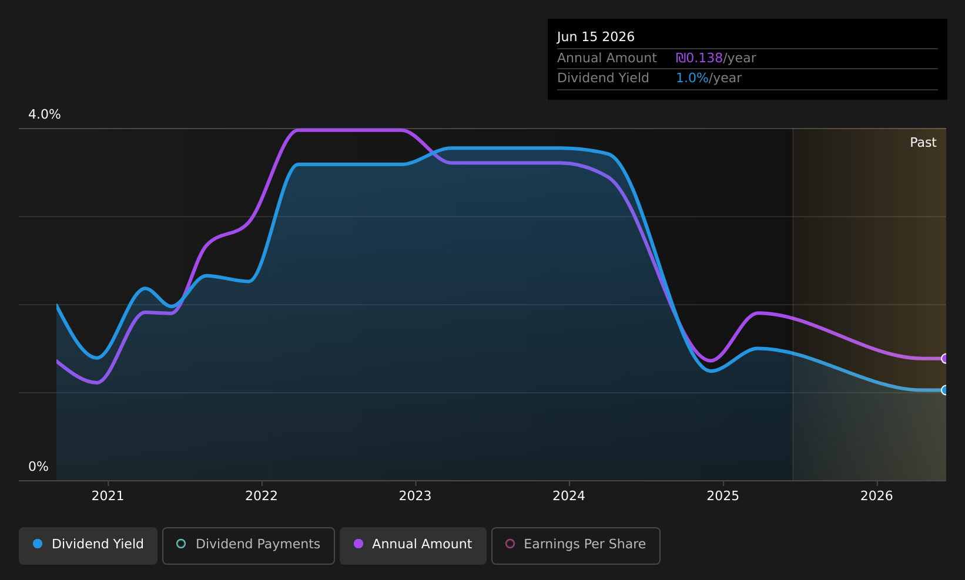Viewport: 965px width, 580px height.
Task: Click the purple Annual Amount endpoint marker
Action: [945, 358]
